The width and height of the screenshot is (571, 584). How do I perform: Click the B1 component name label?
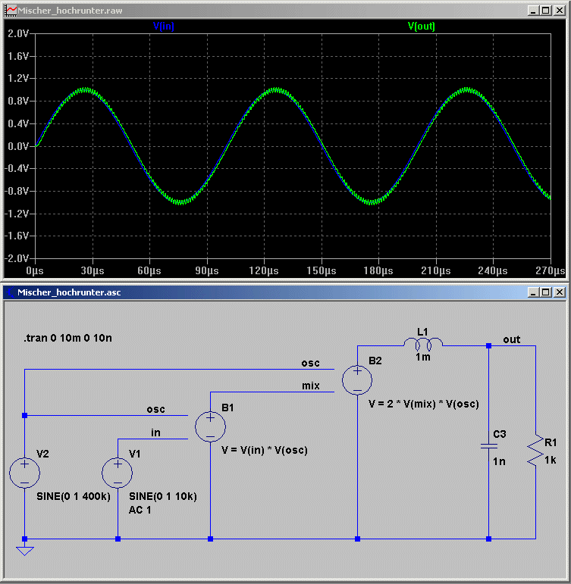pyautogui.click(x=227, y=408)
